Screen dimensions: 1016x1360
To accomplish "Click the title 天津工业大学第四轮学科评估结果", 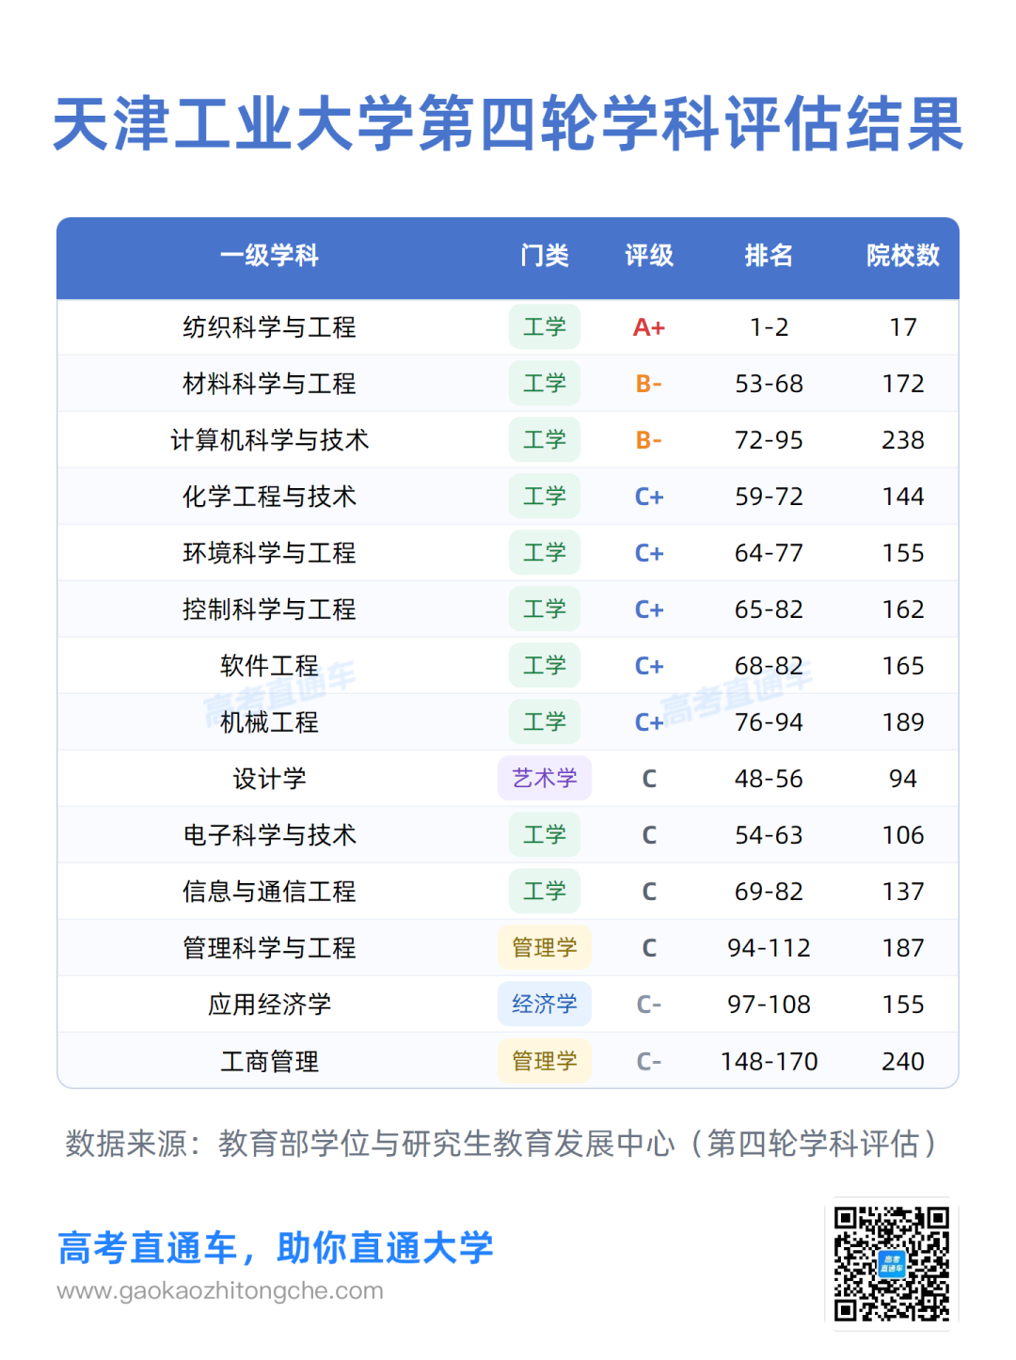I will pos(508,124).
